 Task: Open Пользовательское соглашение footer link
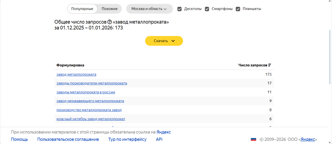68,139
